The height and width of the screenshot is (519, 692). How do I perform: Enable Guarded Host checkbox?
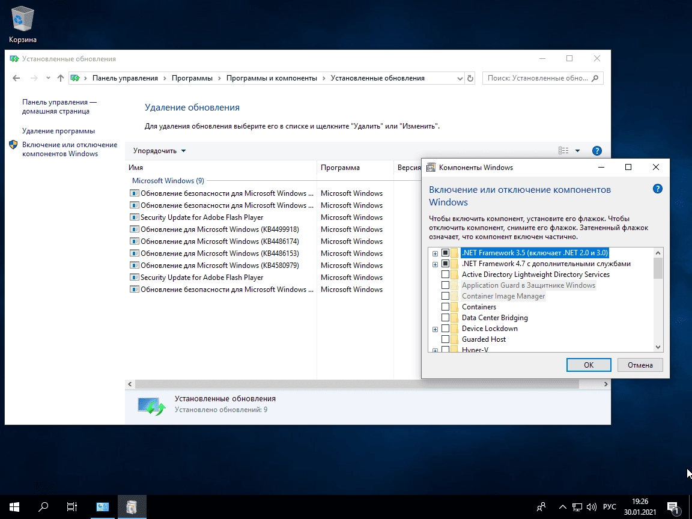pos(445,339)
